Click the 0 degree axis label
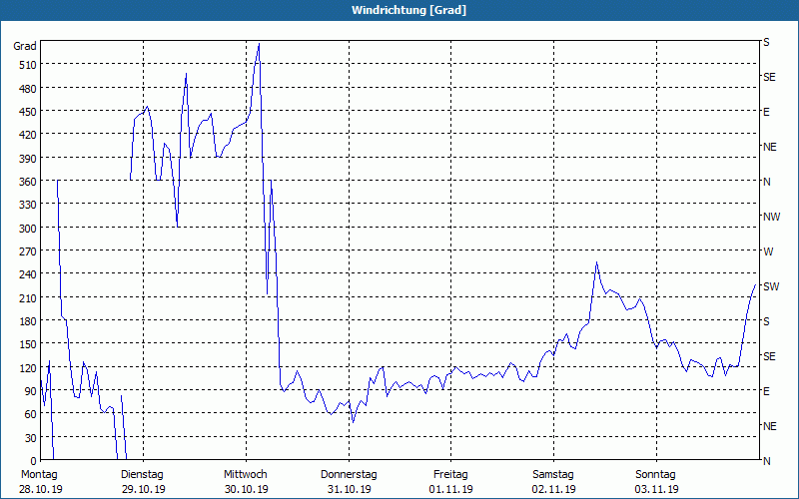The width and height of the screenshot is (799, 499). point(34,461)
